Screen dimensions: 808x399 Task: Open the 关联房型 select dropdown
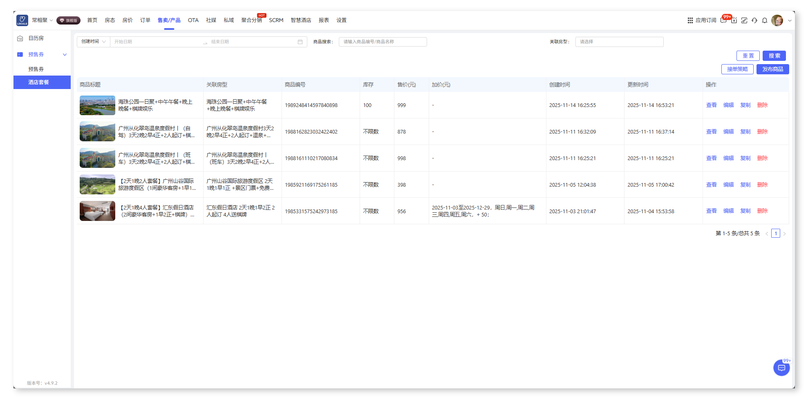(x=619, y=42)
